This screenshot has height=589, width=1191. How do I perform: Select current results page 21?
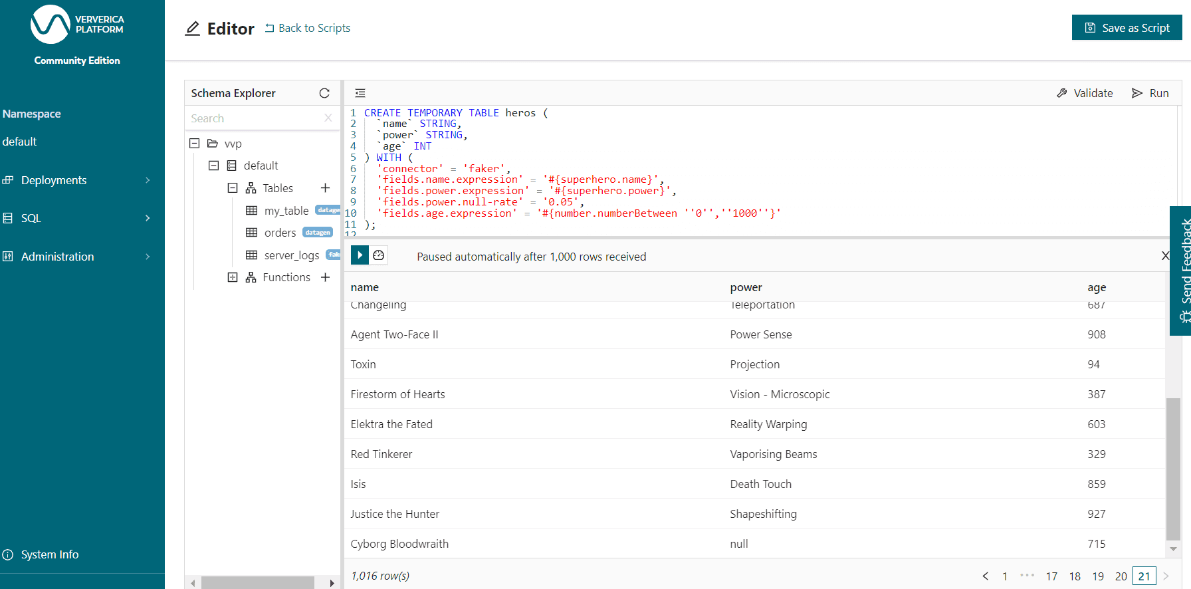coord(1144,576)
